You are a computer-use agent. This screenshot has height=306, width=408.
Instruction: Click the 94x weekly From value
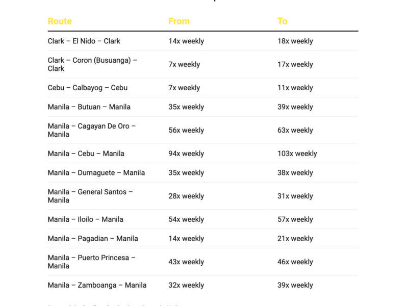coord(186,154)
